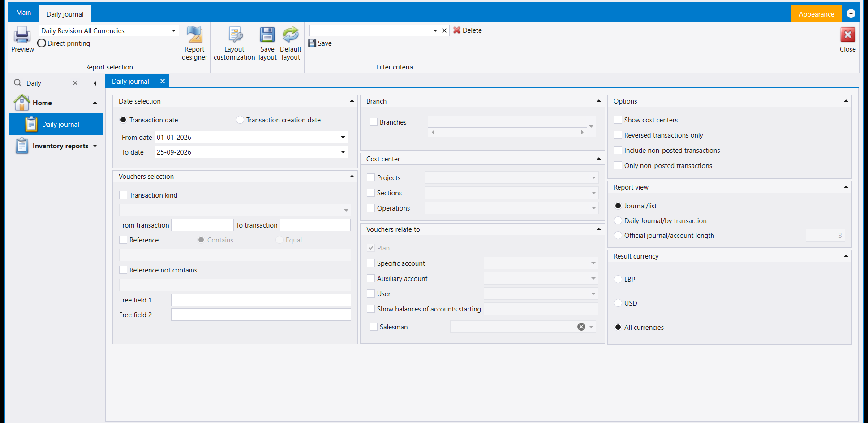
Task: Select the Daily journal ribbon tab
Action: click(65, 14)
